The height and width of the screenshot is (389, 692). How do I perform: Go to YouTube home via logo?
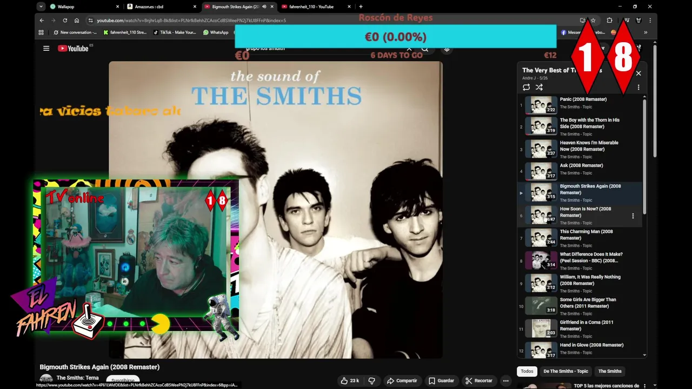click(74, 48)
